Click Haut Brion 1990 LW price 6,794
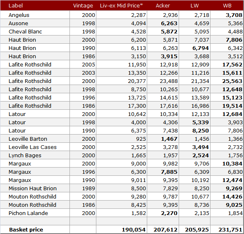244x234 pixels. (201, 48)
